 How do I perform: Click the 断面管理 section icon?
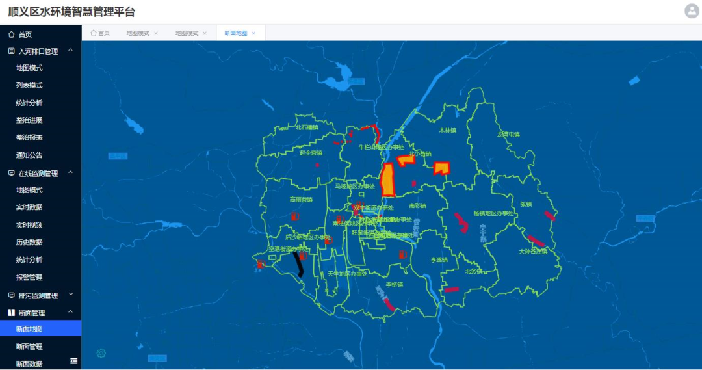click(11, 313)
